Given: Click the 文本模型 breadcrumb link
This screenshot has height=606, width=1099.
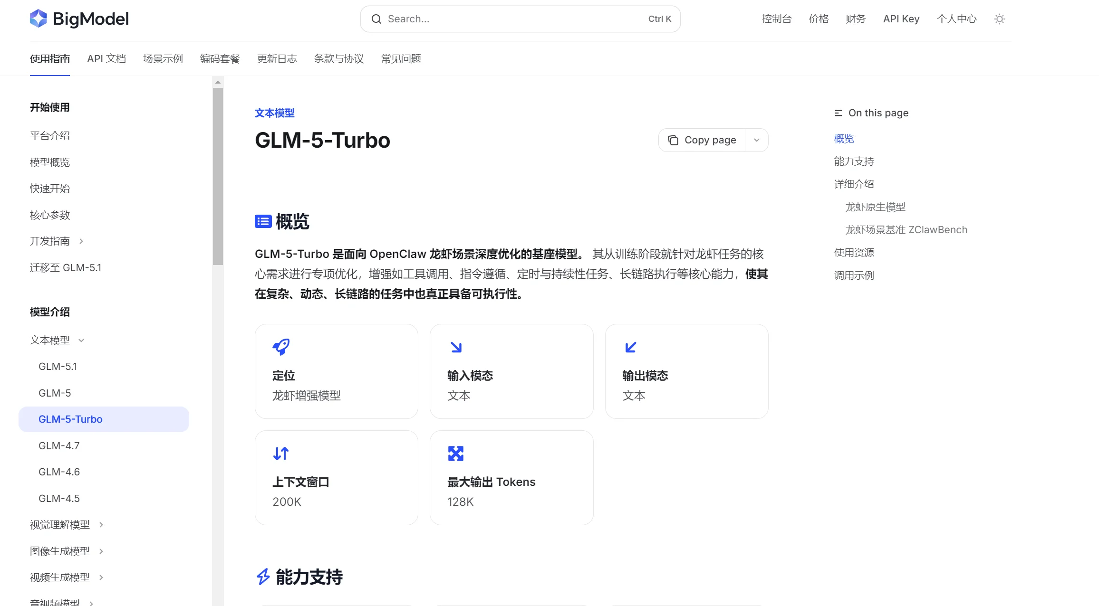Looking at the screenshot, I should 275,113.
